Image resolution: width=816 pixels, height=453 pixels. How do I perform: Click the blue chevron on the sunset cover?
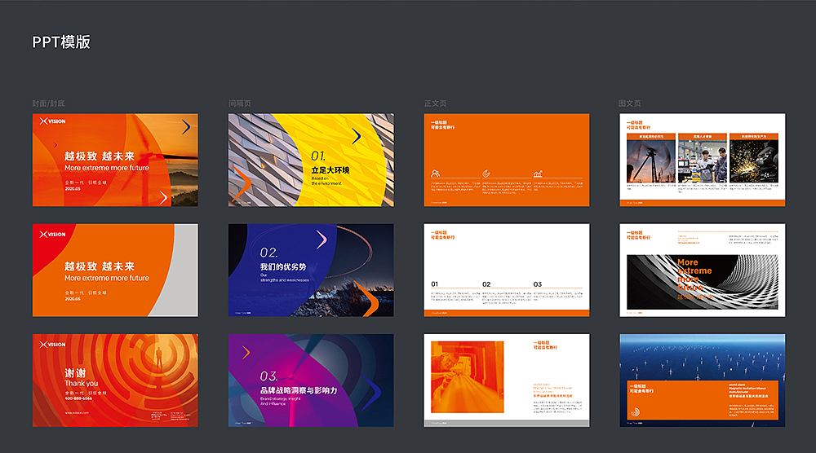(186, 127)
